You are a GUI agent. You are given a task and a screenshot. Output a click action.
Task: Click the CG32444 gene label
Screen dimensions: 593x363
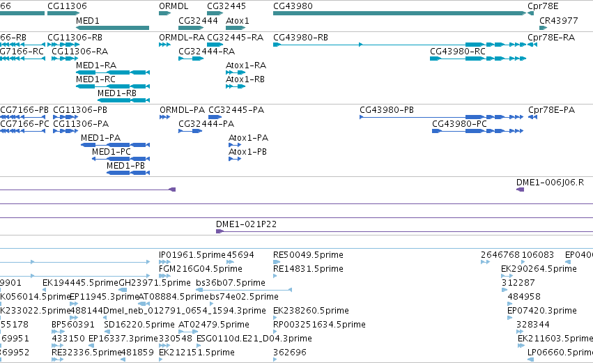pos(198,20)
